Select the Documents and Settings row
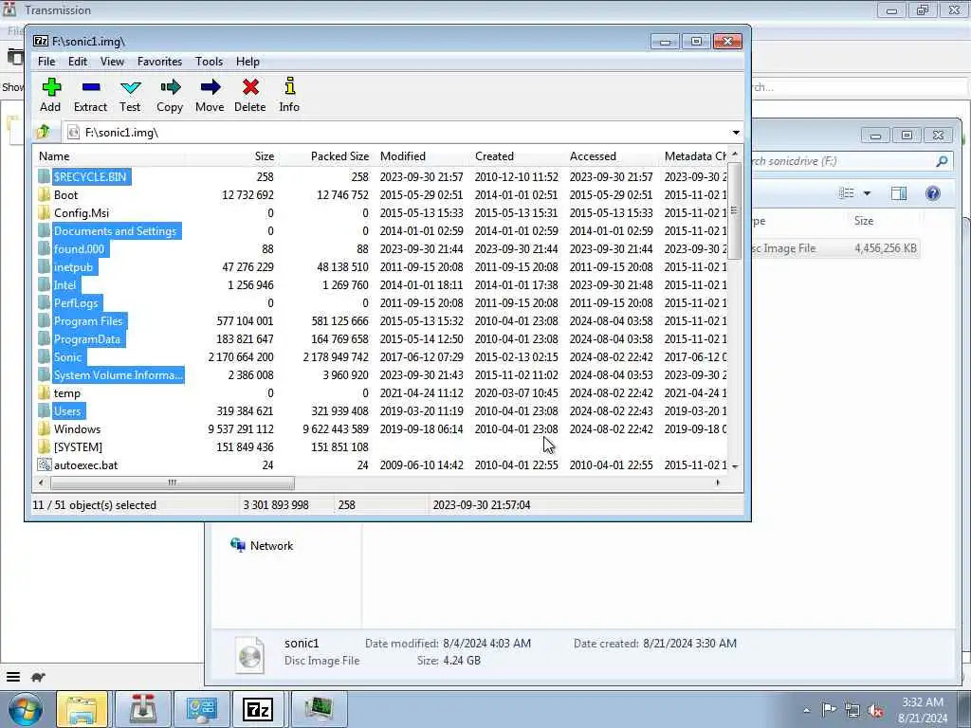This screenshot has width=971, height=728. pyautogui.click(x=381, y=231)
